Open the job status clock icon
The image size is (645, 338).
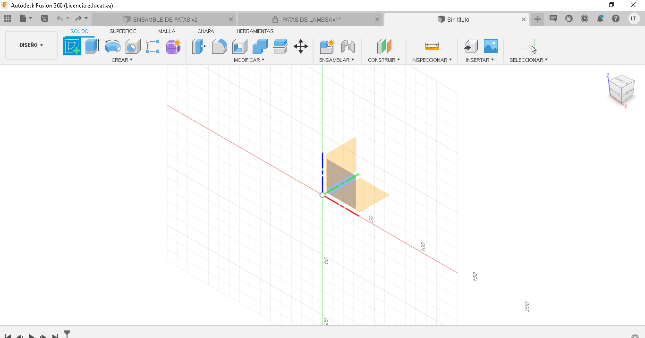[585, 18]
